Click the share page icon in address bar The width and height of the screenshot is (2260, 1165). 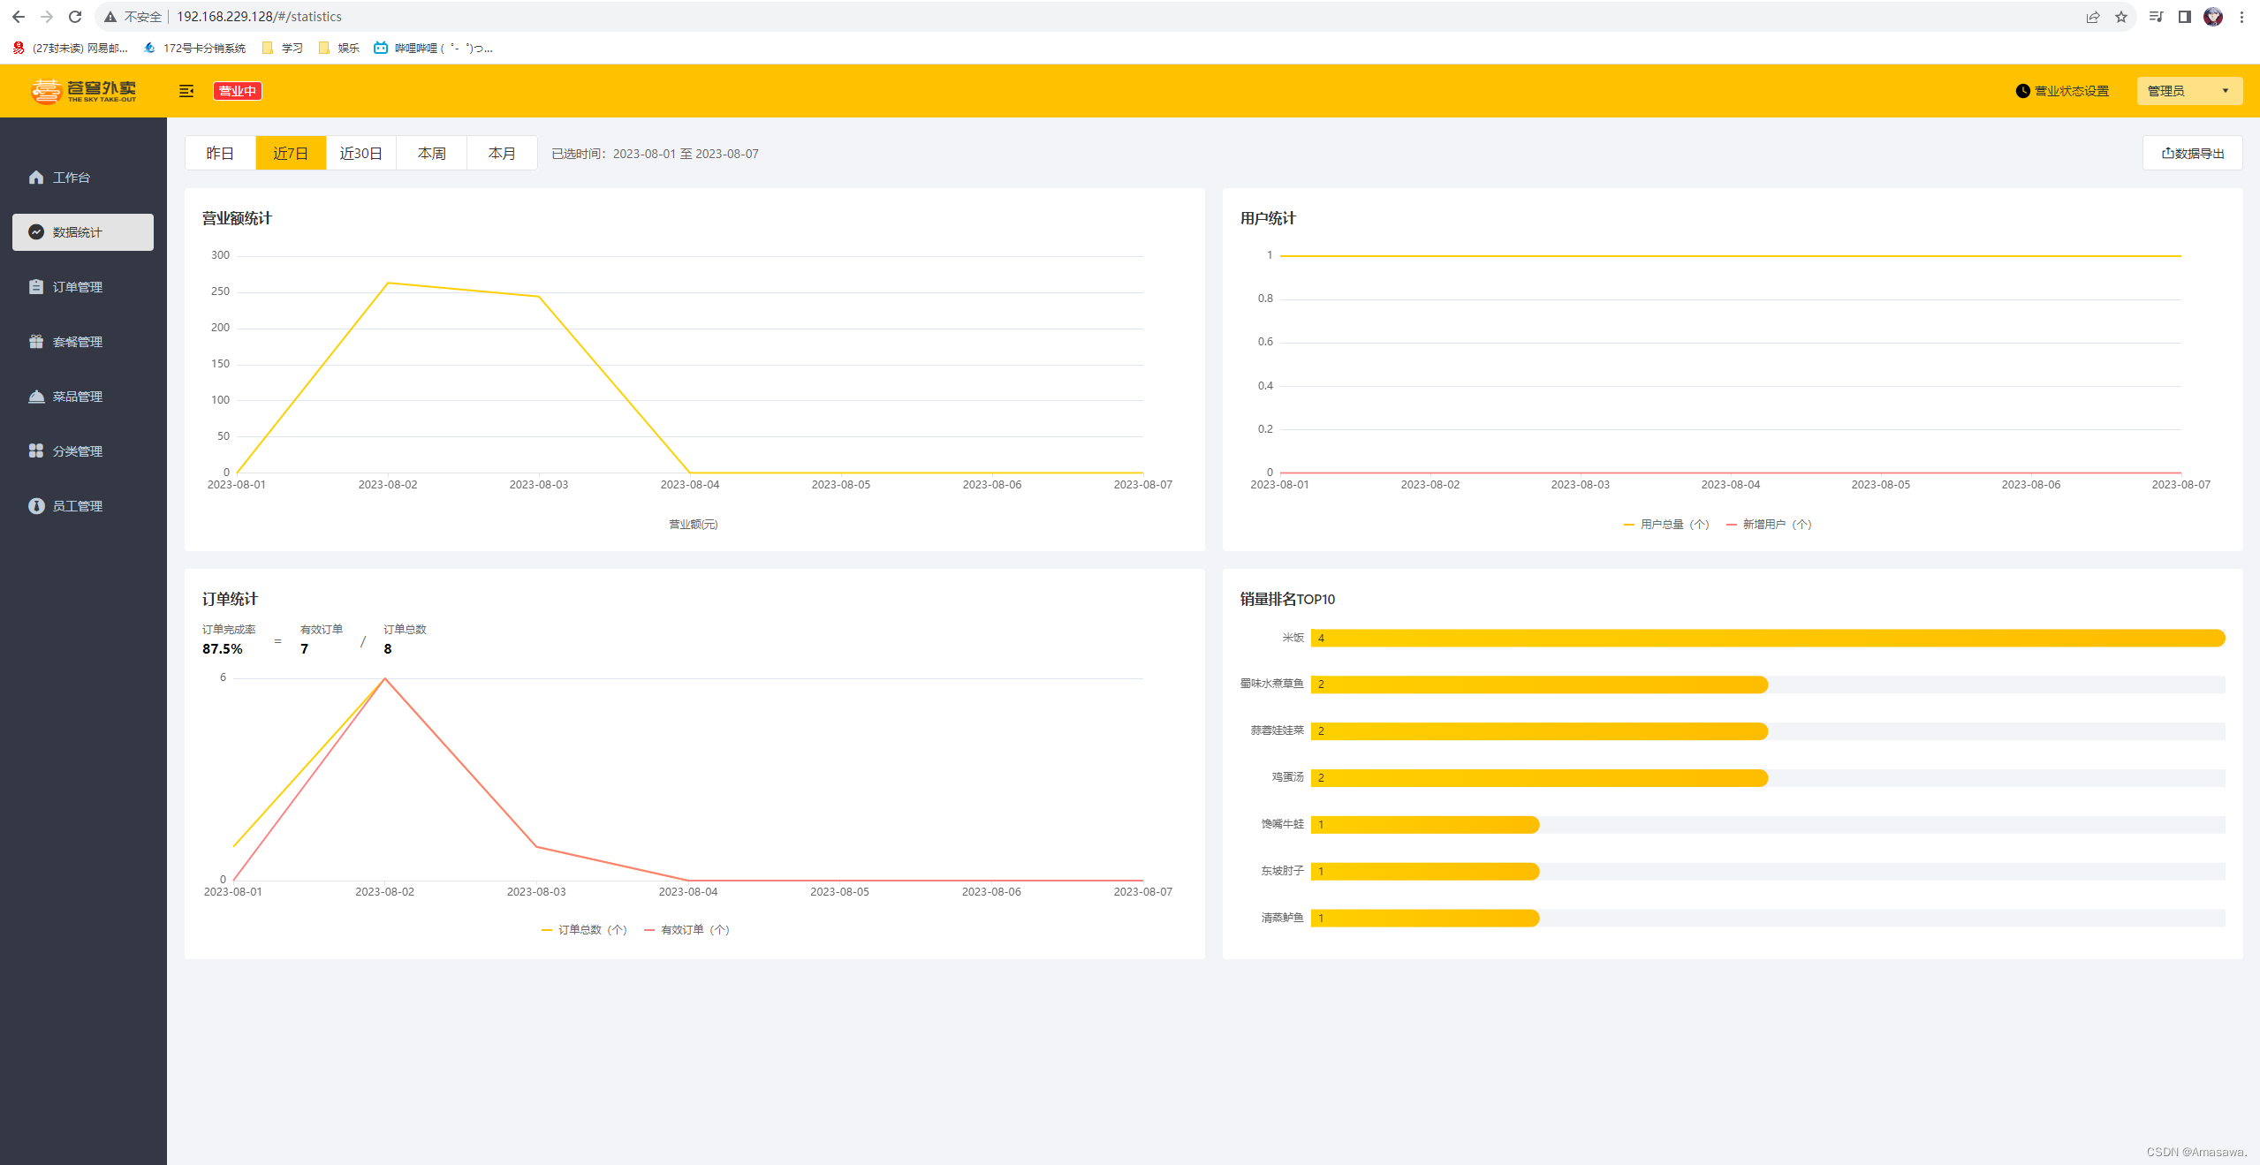pos(2093,17)
